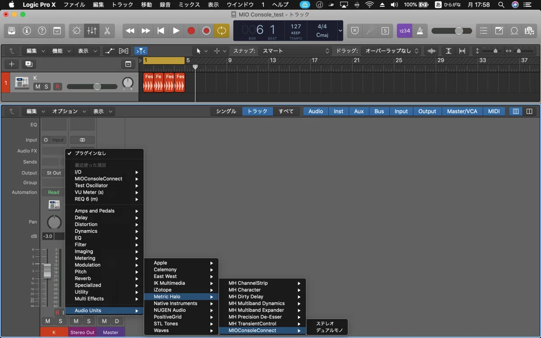Toggle MIDI channel strip filter
541x338 pixels.
tap(494, 111)
